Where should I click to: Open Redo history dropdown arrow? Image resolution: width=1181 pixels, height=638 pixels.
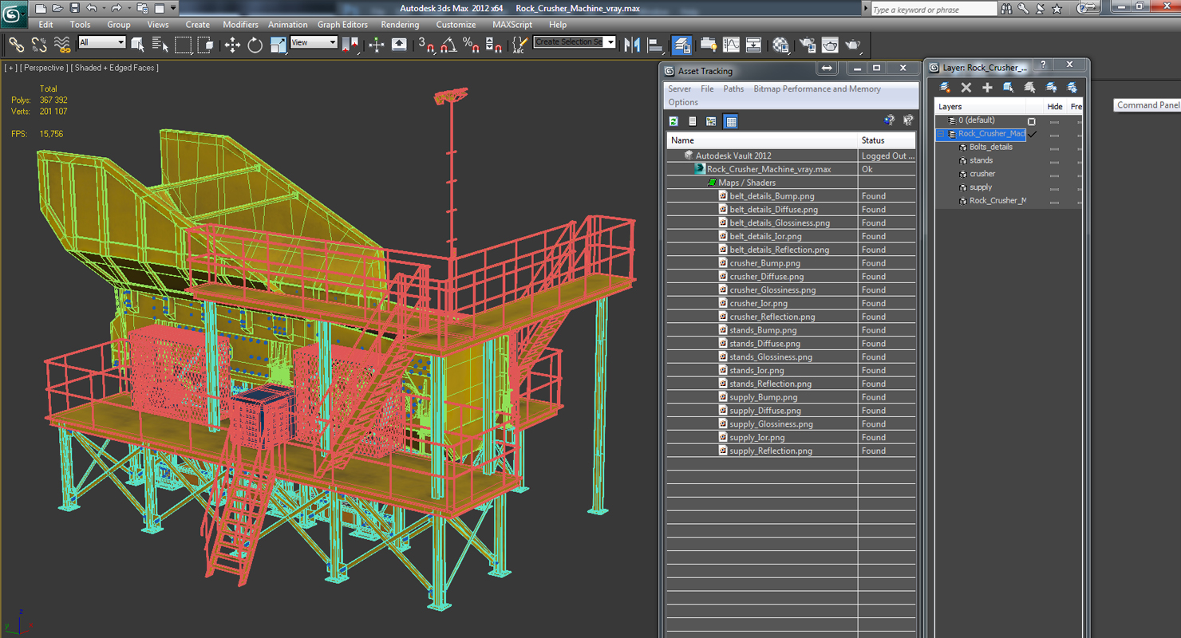(x=129, y=8)
